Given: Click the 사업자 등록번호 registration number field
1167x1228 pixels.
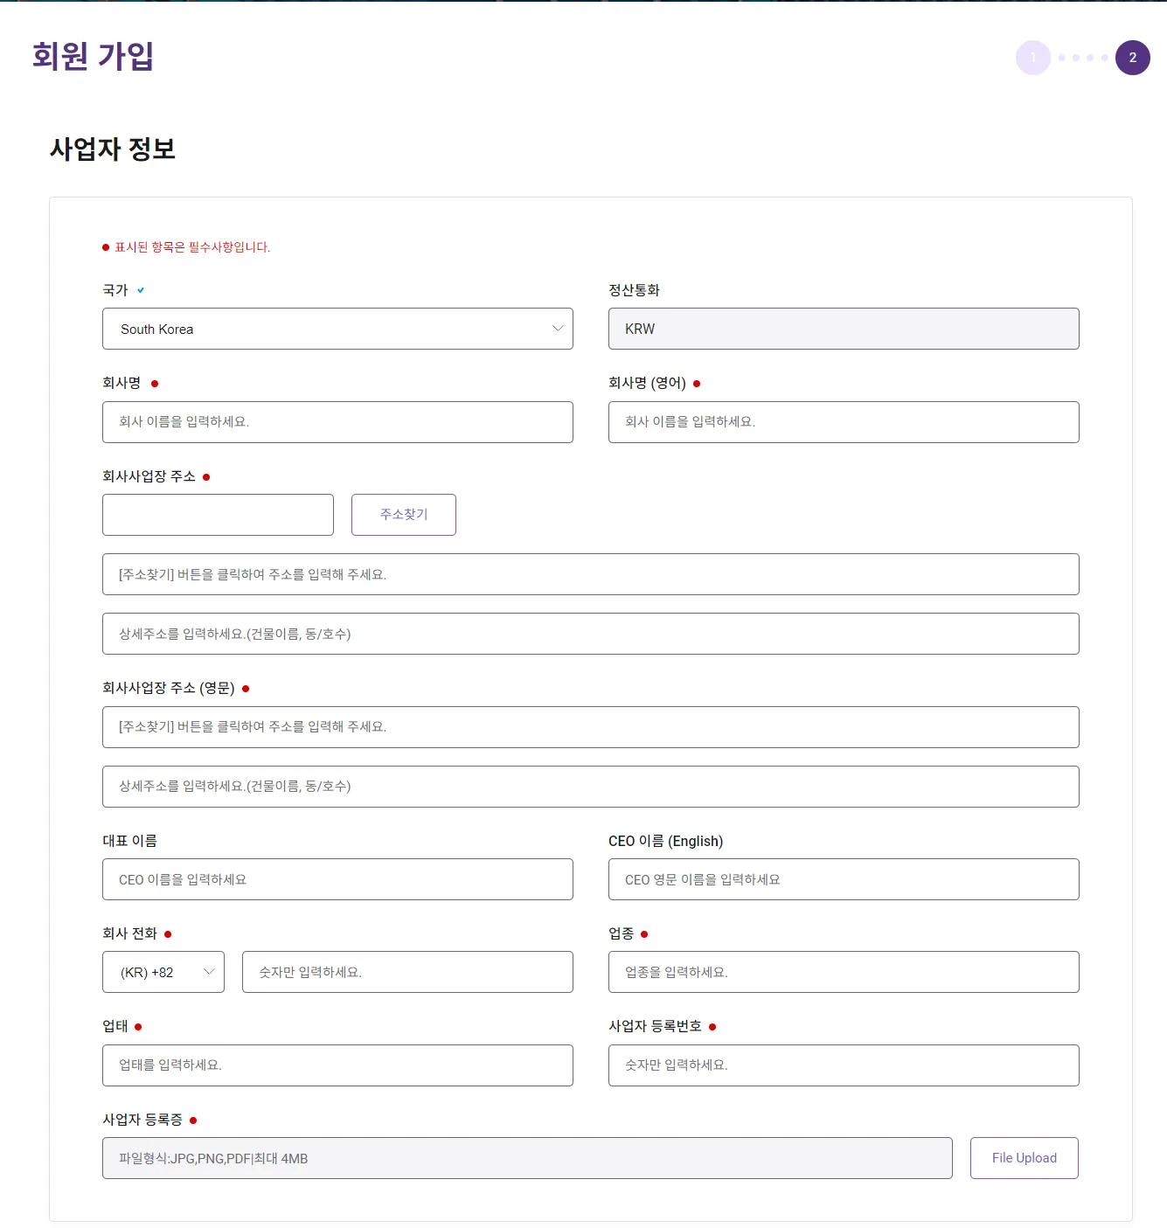Looking at the screenshot, I should pyautogui.click(x=843, y=1065).
